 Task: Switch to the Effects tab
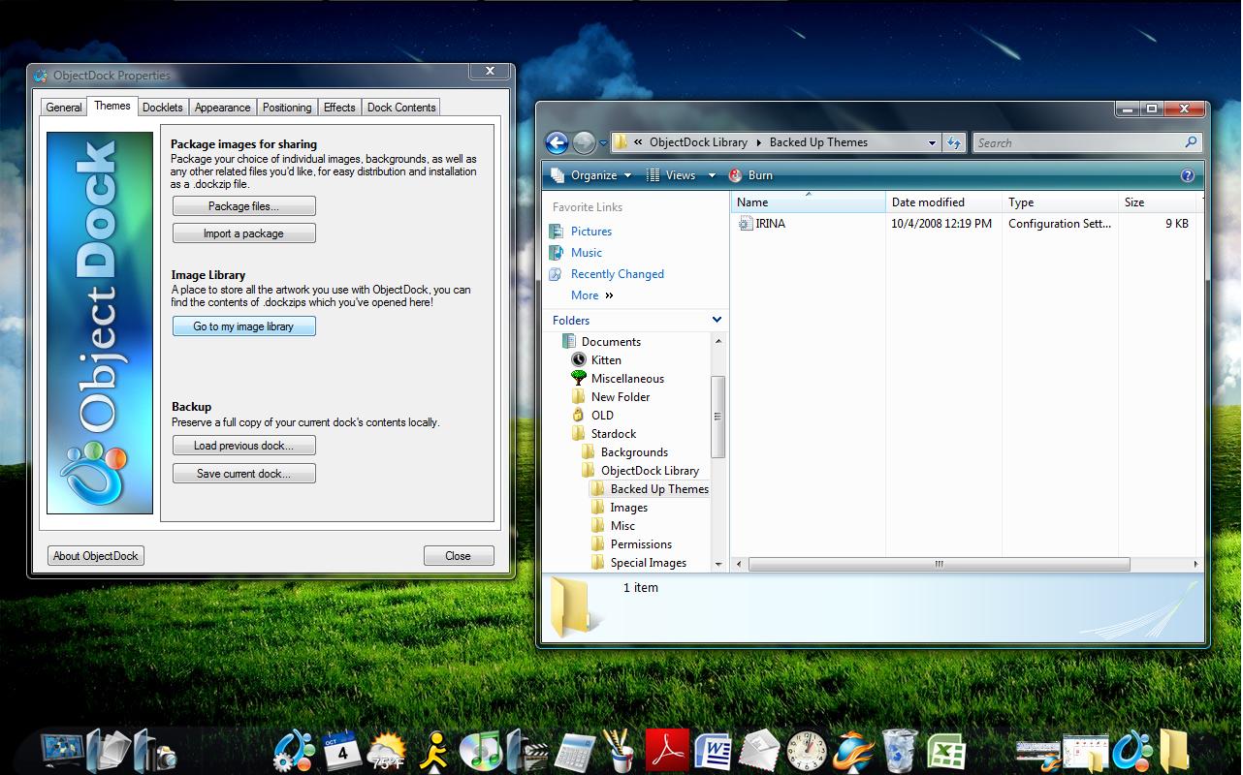pyautogui.click(x=339, y=108)
